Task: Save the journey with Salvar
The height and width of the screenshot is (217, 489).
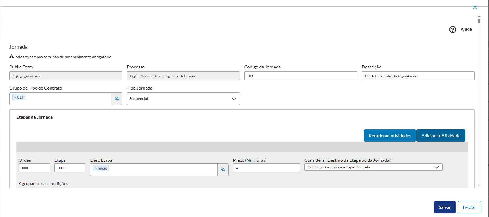Action: tap(445, 207)
